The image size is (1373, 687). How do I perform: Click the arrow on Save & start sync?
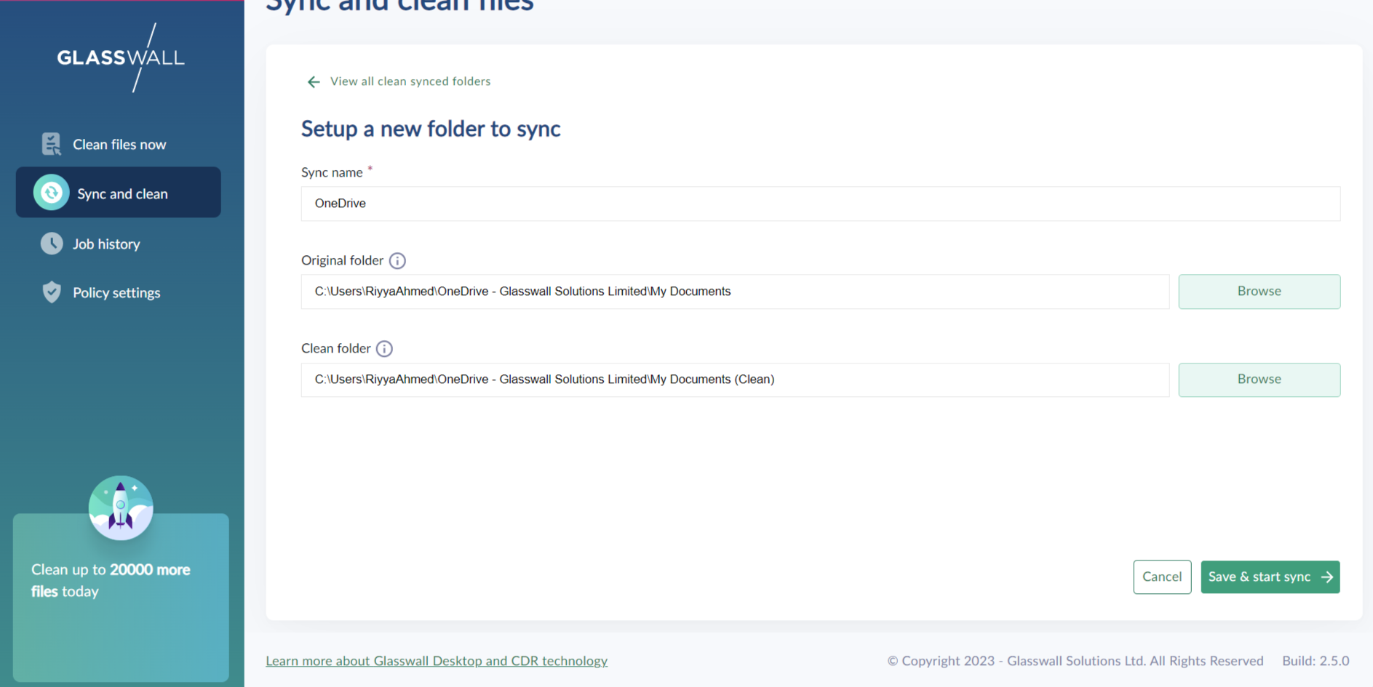(1327, 576)
